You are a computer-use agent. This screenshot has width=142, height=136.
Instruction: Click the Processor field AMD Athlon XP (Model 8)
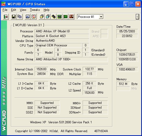click(x=62, y=31)
